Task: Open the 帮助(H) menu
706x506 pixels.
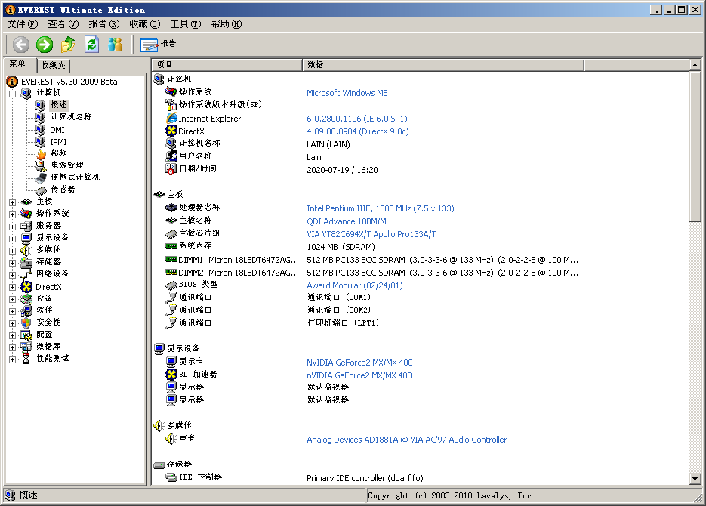Action: pos(227,24)
